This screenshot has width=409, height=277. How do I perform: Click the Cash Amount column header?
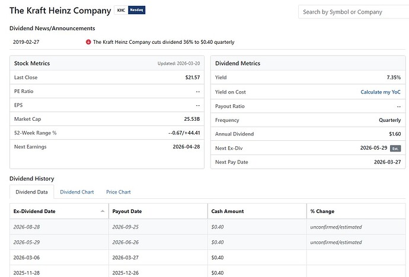(x=228, y=211)
